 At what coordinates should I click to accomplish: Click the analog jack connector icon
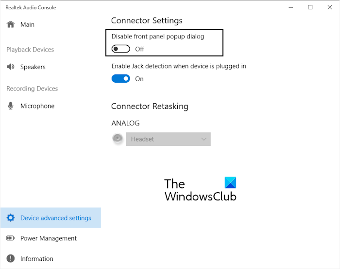click(x=117, y=139)
